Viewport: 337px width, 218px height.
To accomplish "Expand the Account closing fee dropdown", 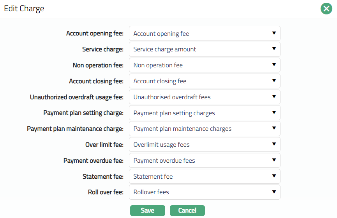I will (205, 81).
